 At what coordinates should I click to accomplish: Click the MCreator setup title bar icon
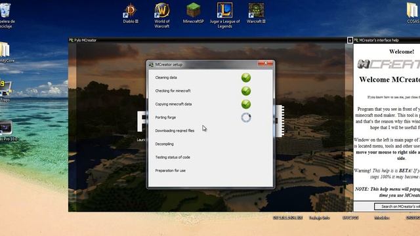(x=152, y=64)
